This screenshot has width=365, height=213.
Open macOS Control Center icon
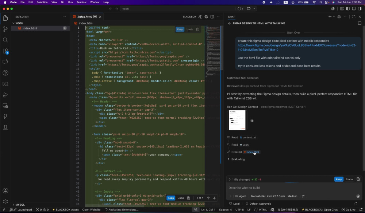[x=327, y=2]
